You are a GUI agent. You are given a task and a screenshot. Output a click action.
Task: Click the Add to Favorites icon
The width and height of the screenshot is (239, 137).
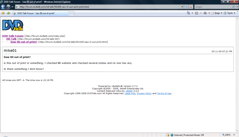(x=9, y=13)
